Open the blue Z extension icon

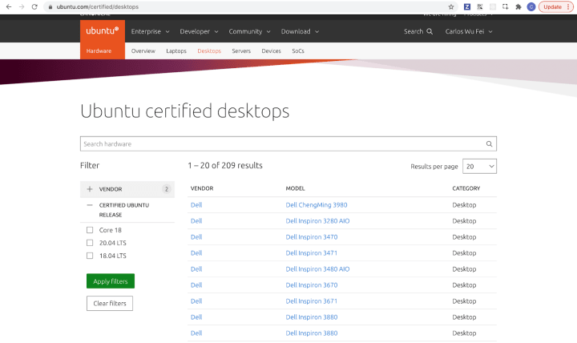point(467,6)
